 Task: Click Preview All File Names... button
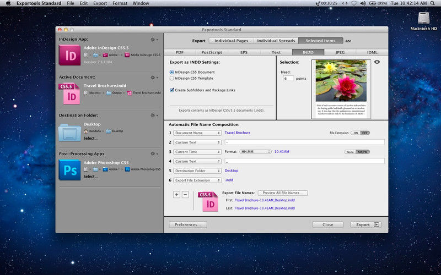point(283,193)
